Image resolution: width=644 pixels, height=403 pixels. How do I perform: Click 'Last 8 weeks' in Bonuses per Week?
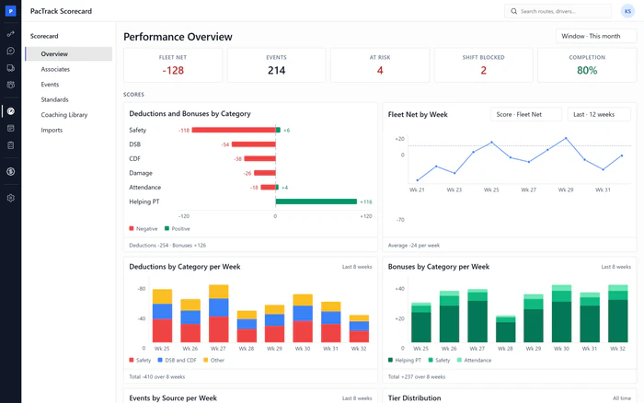pos(615,267)
